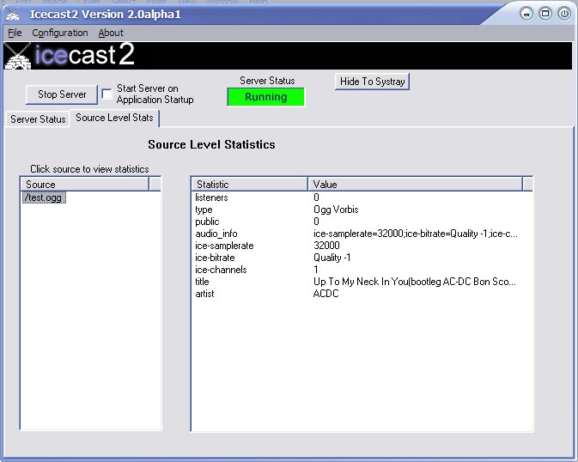578x462 pixels.
Task: Open the About menu
Action: 111,33
